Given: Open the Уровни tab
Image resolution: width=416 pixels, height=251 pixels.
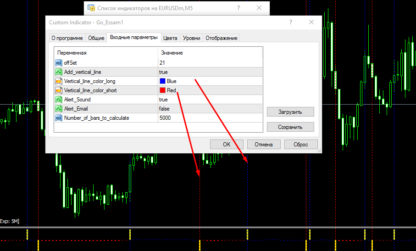Looking at the screenshot, I should pyautogui.click(x=191, y=38).
